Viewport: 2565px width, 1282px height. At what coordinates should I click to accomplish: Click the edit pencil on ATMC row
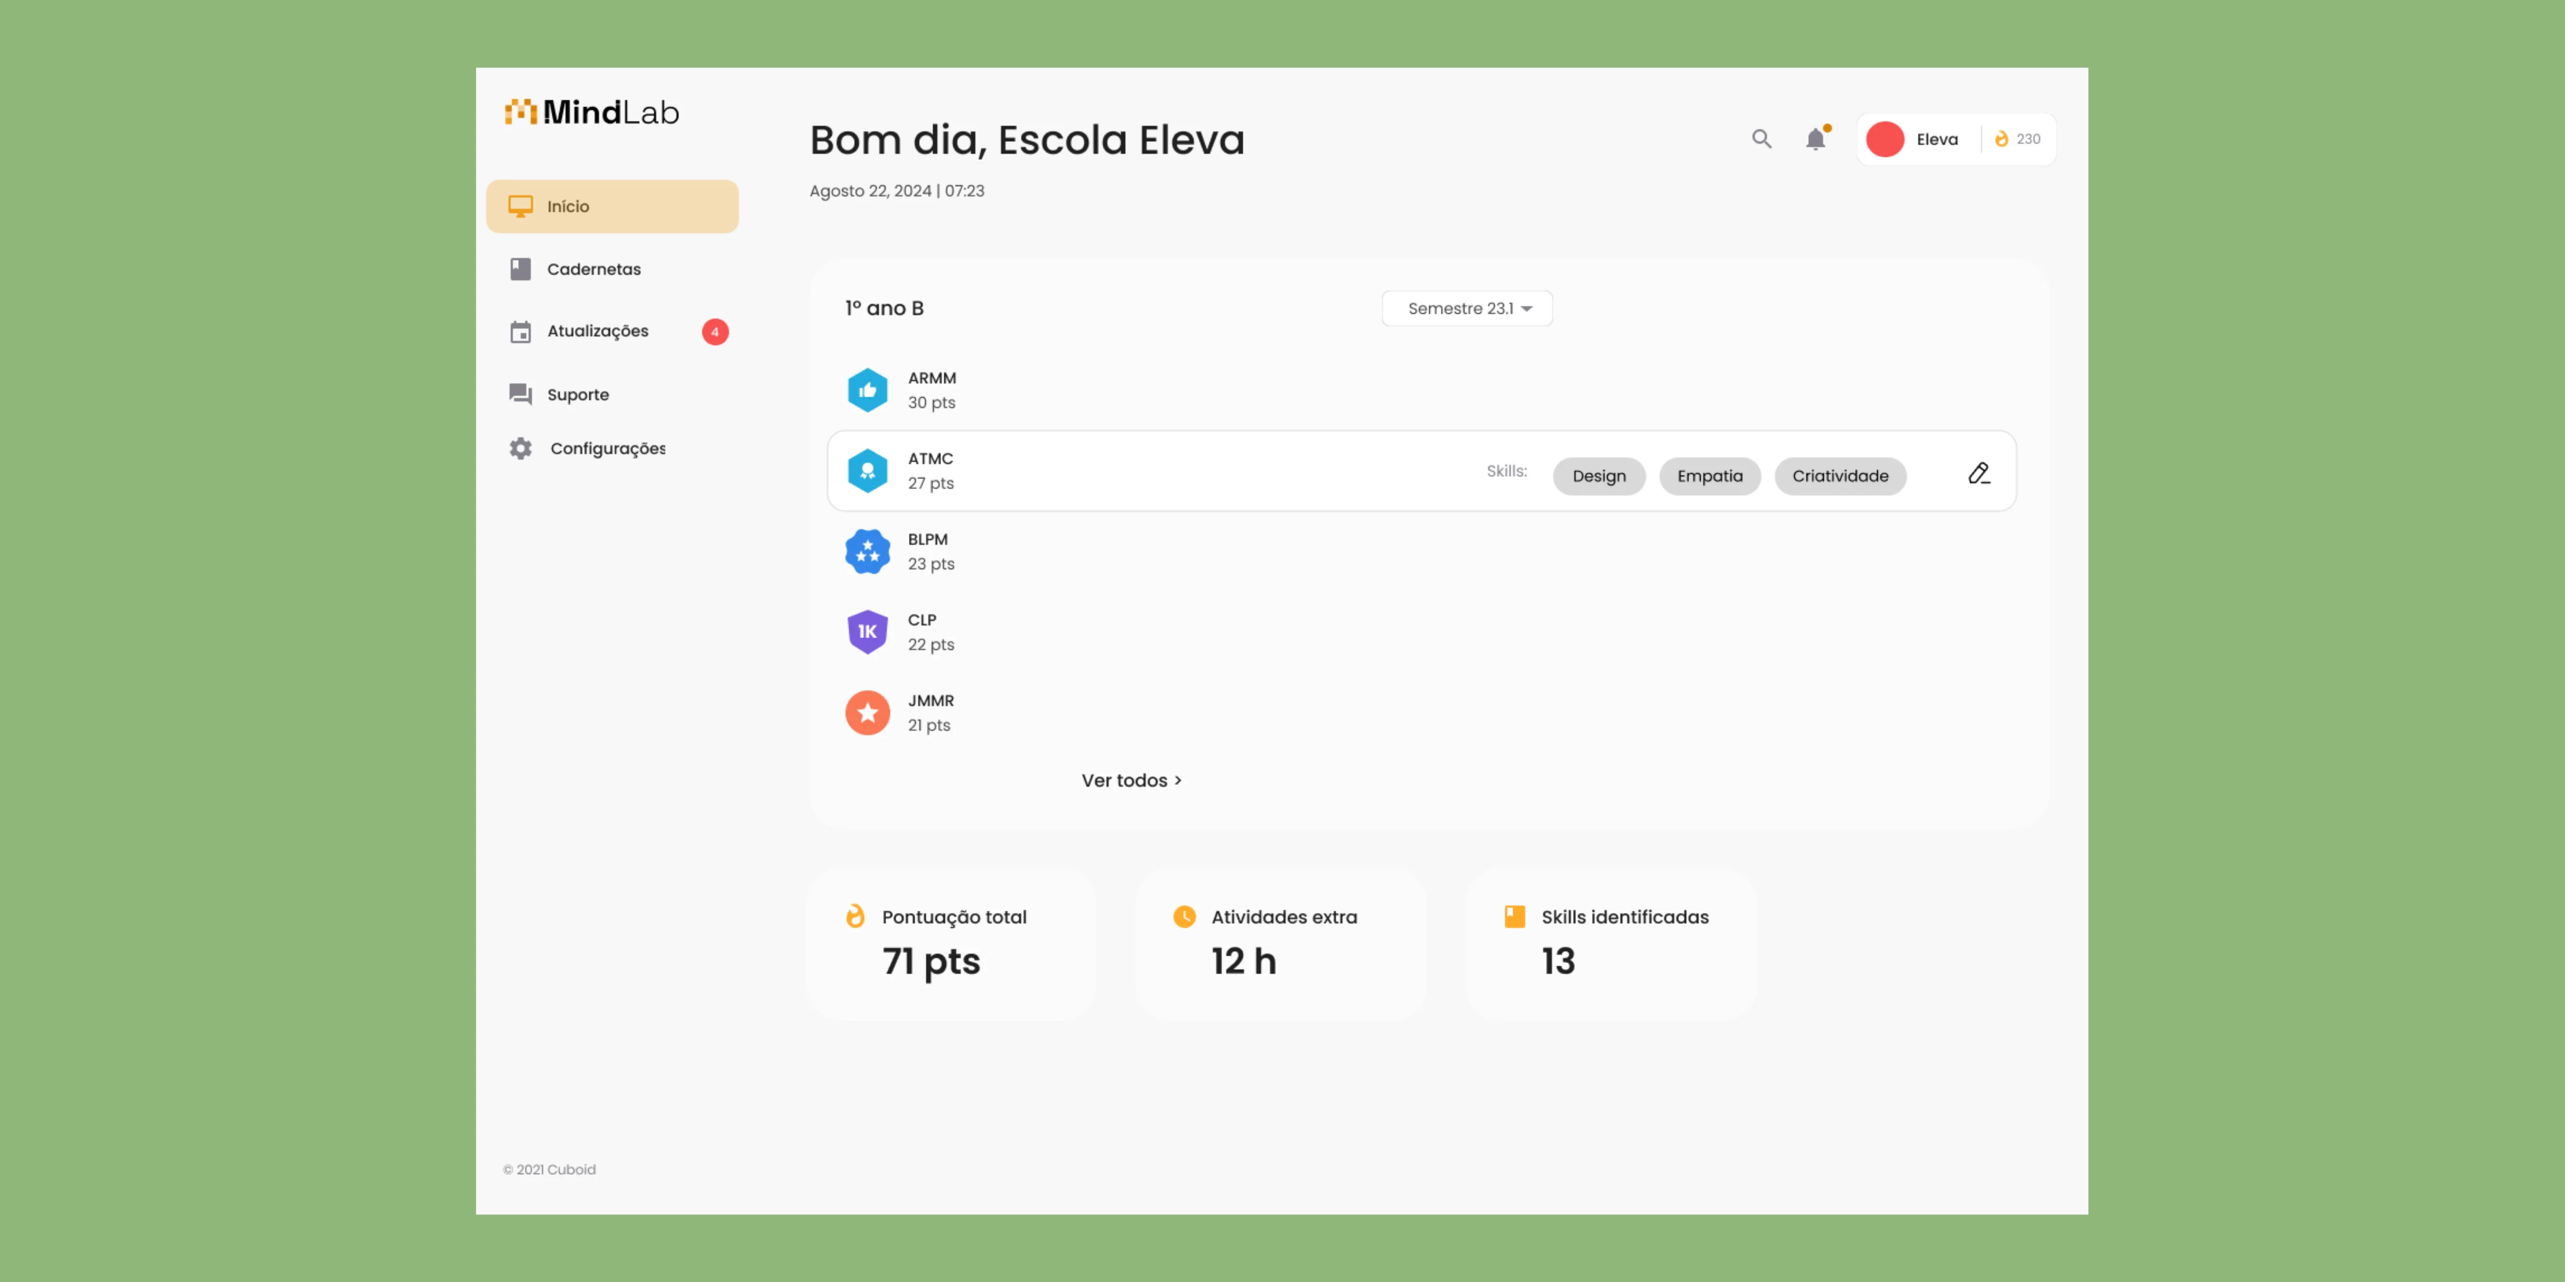[1979, 474]
